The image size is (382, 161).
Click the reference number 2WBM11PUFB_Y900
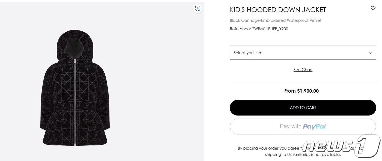pos(270,29)
